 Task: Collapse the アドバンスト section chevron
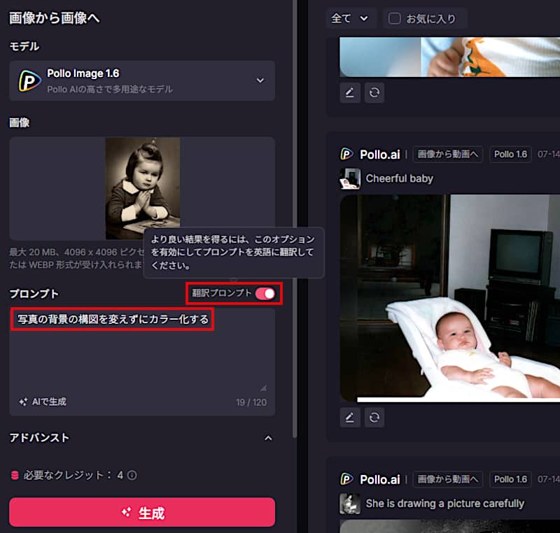pyautogui.click(x=267, y=438)
